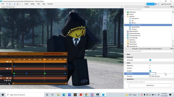Click the viewport layout icon above the 3D view
This screenshot has width=174, height=97.
122,7
